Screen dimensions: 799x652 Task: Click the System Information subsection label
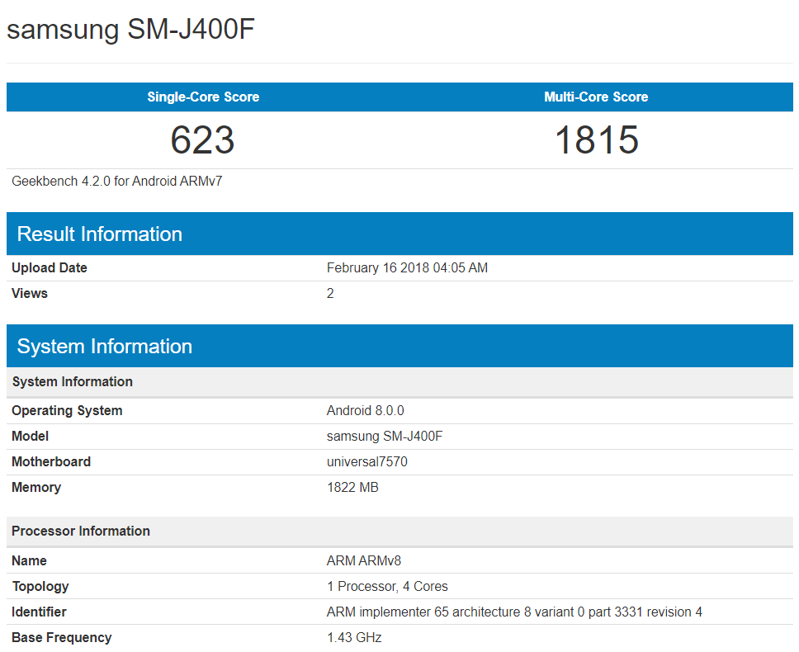pos(72,381)
